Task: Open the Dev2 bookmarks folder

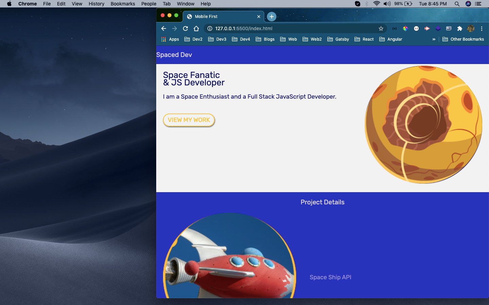Action: [194, 39]
